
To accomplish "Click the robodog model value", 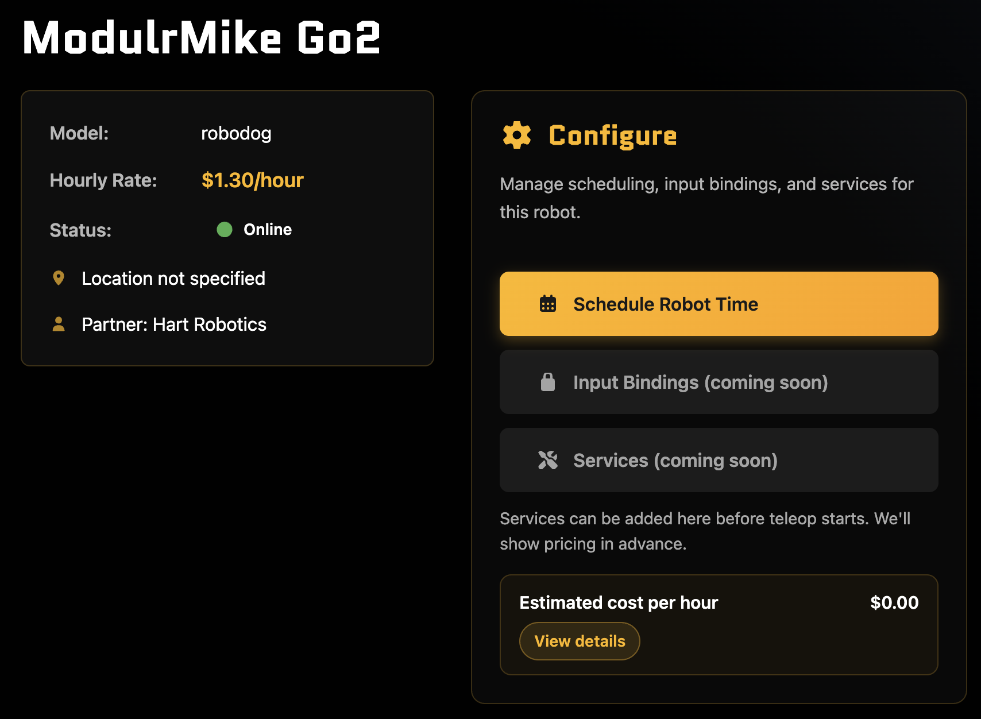I will click(236, 133).
